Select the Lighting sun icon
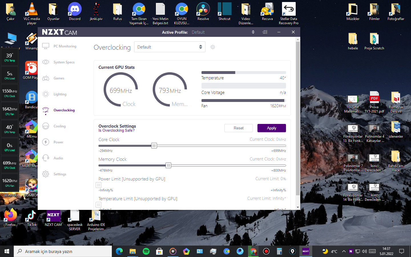The height and width of the screenshot is (257, 411). 46,94
